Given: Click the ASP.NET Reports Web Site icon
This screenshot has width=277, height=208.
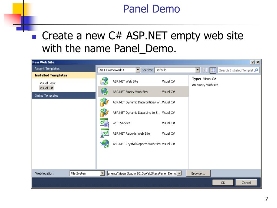Looking at the screenshot, I should (104, 133).
